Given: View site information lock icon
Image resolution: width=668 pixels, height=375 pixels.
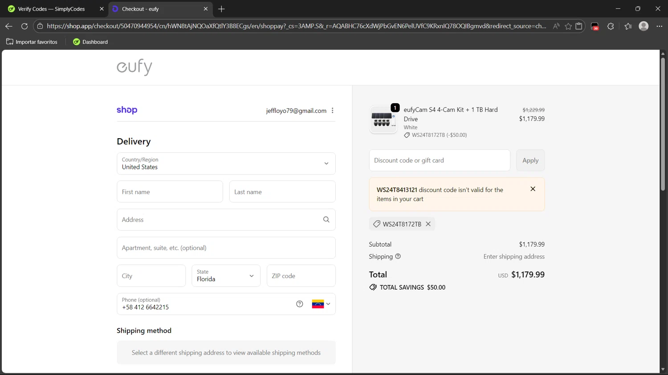Looking at the screenshot, I should click(x=40, y=26).
